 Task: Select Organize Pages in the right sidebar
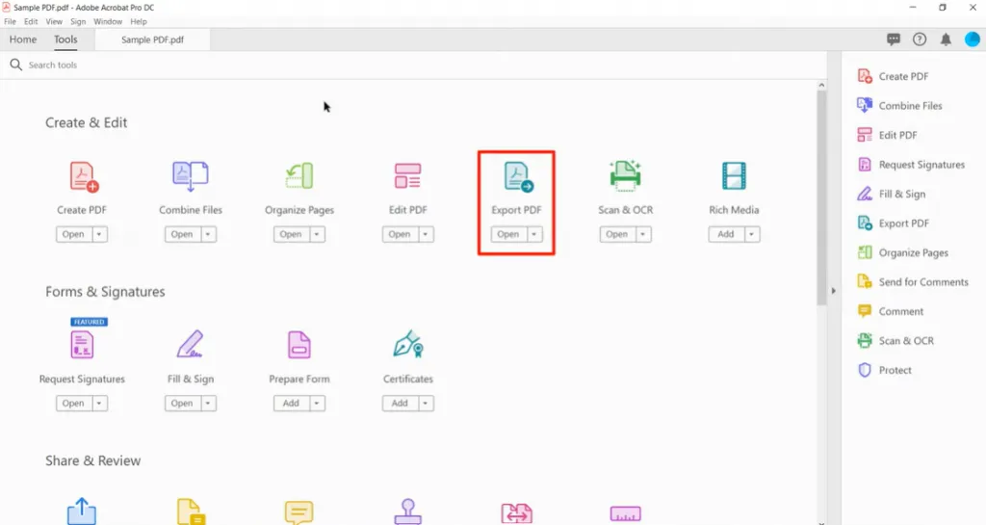[903, 252]
